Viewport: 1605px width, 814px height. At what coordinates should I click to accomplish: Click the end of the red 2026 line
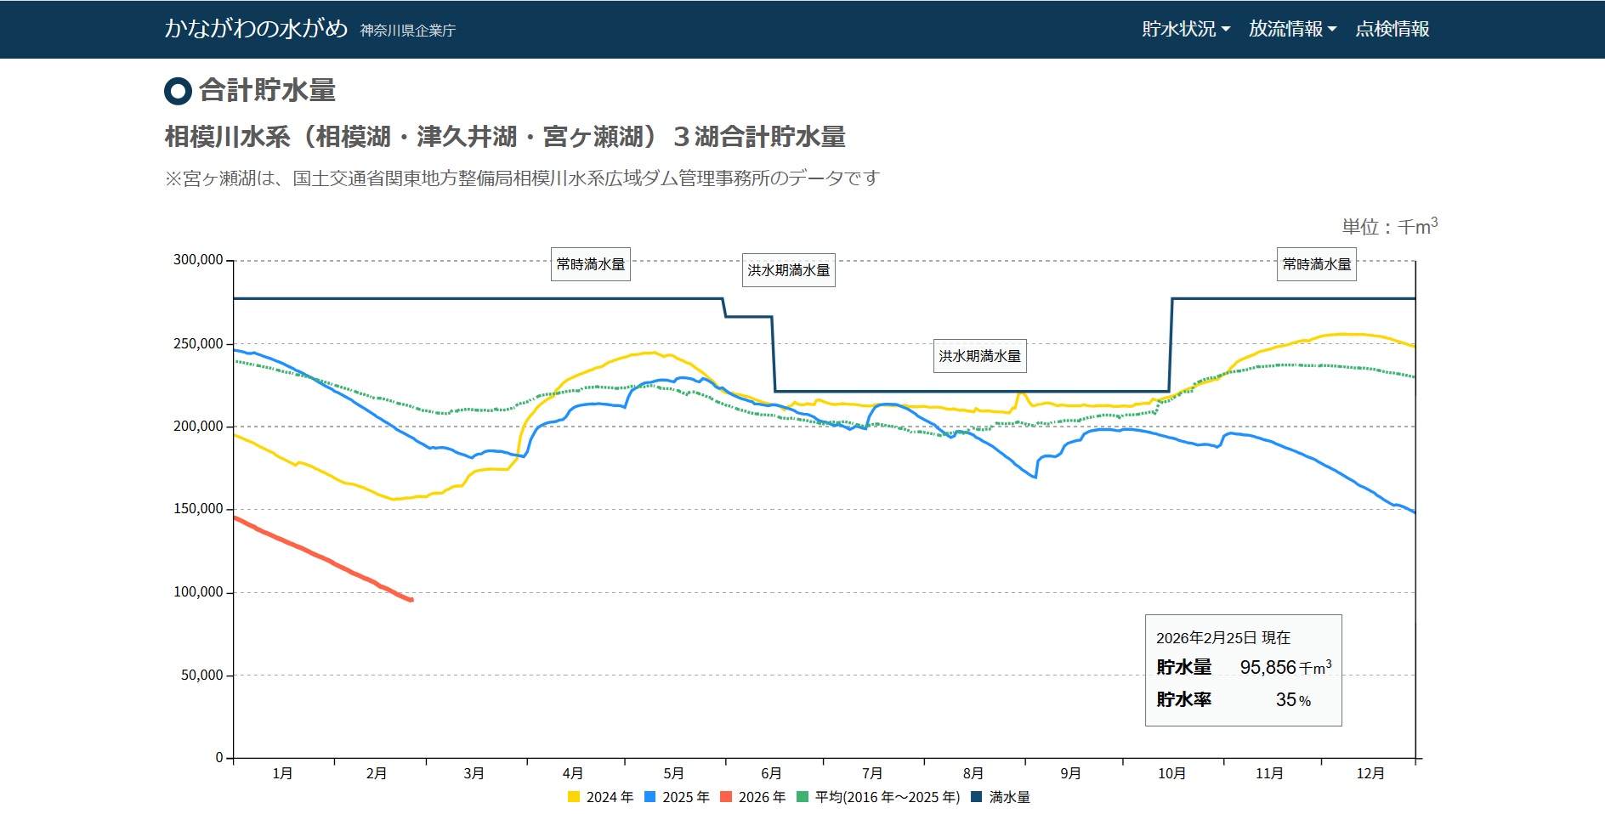411,600
